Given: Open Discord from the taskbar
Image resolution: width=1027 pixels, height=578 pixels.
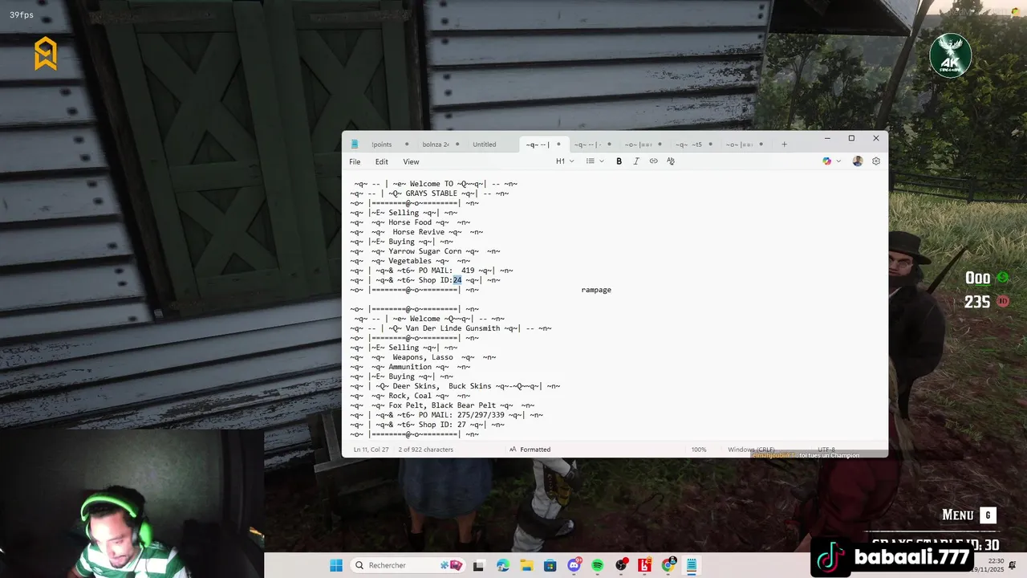Looking at the screenshot, I should click(574, 565).
